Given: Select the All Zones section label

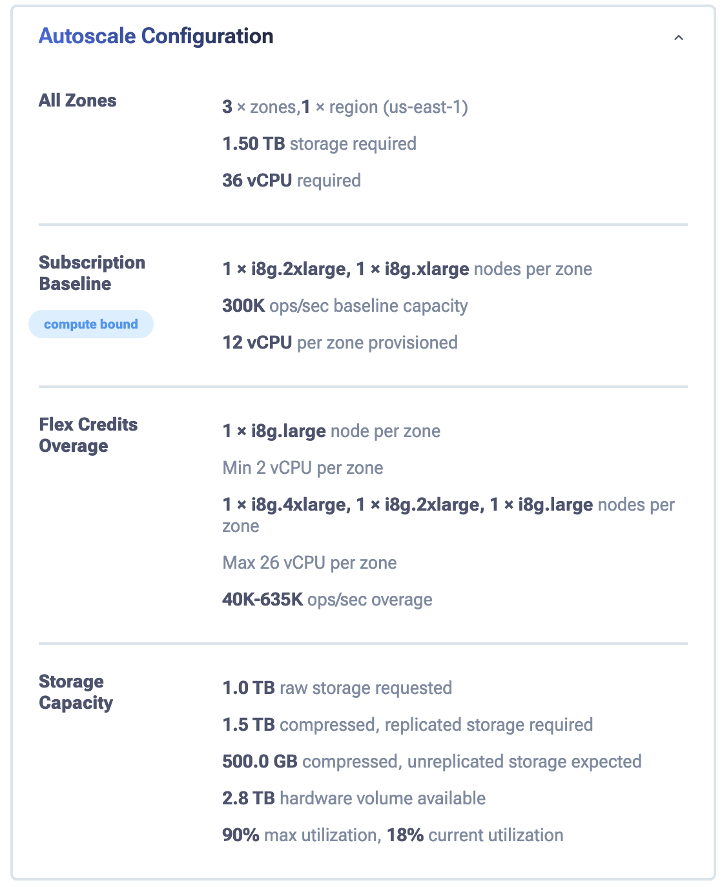Looking at the screenshot, I should (77, 101).
